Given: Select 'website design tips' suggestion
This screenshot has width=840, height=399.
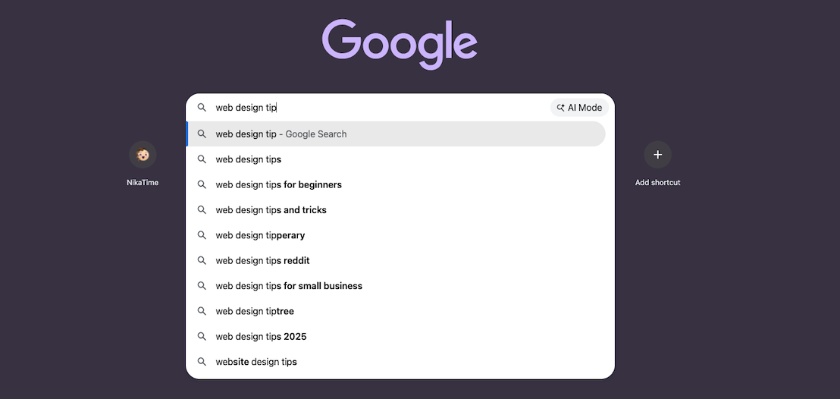Looking at the screenshot, I should click(x=256, y=362).
